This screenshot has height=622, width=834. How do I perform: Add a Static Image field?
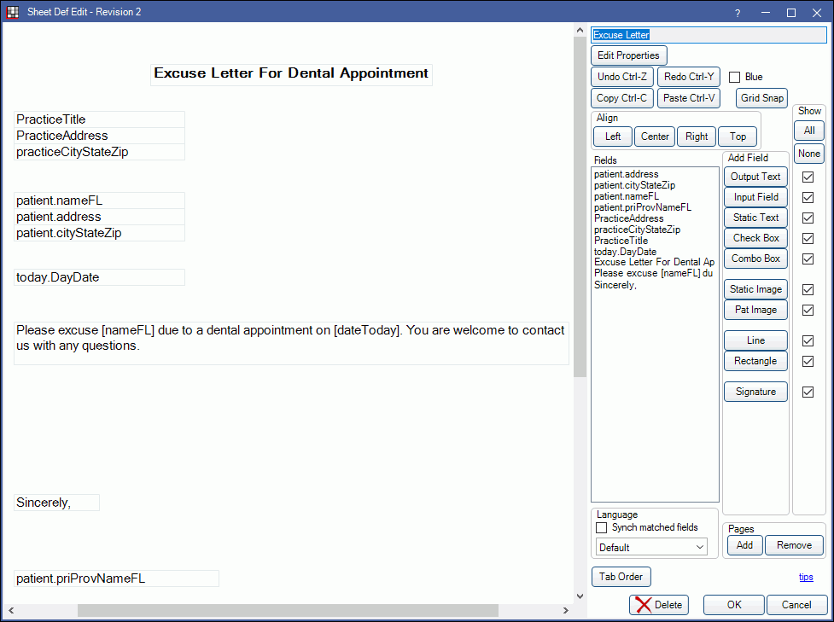coord(755,289)
